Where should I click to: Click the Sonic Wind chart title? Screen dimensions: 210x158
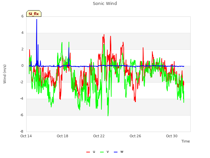105,4
